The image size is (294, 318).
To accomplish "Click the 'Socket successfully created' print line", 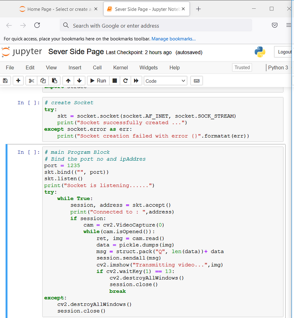I will click(122, 122).
